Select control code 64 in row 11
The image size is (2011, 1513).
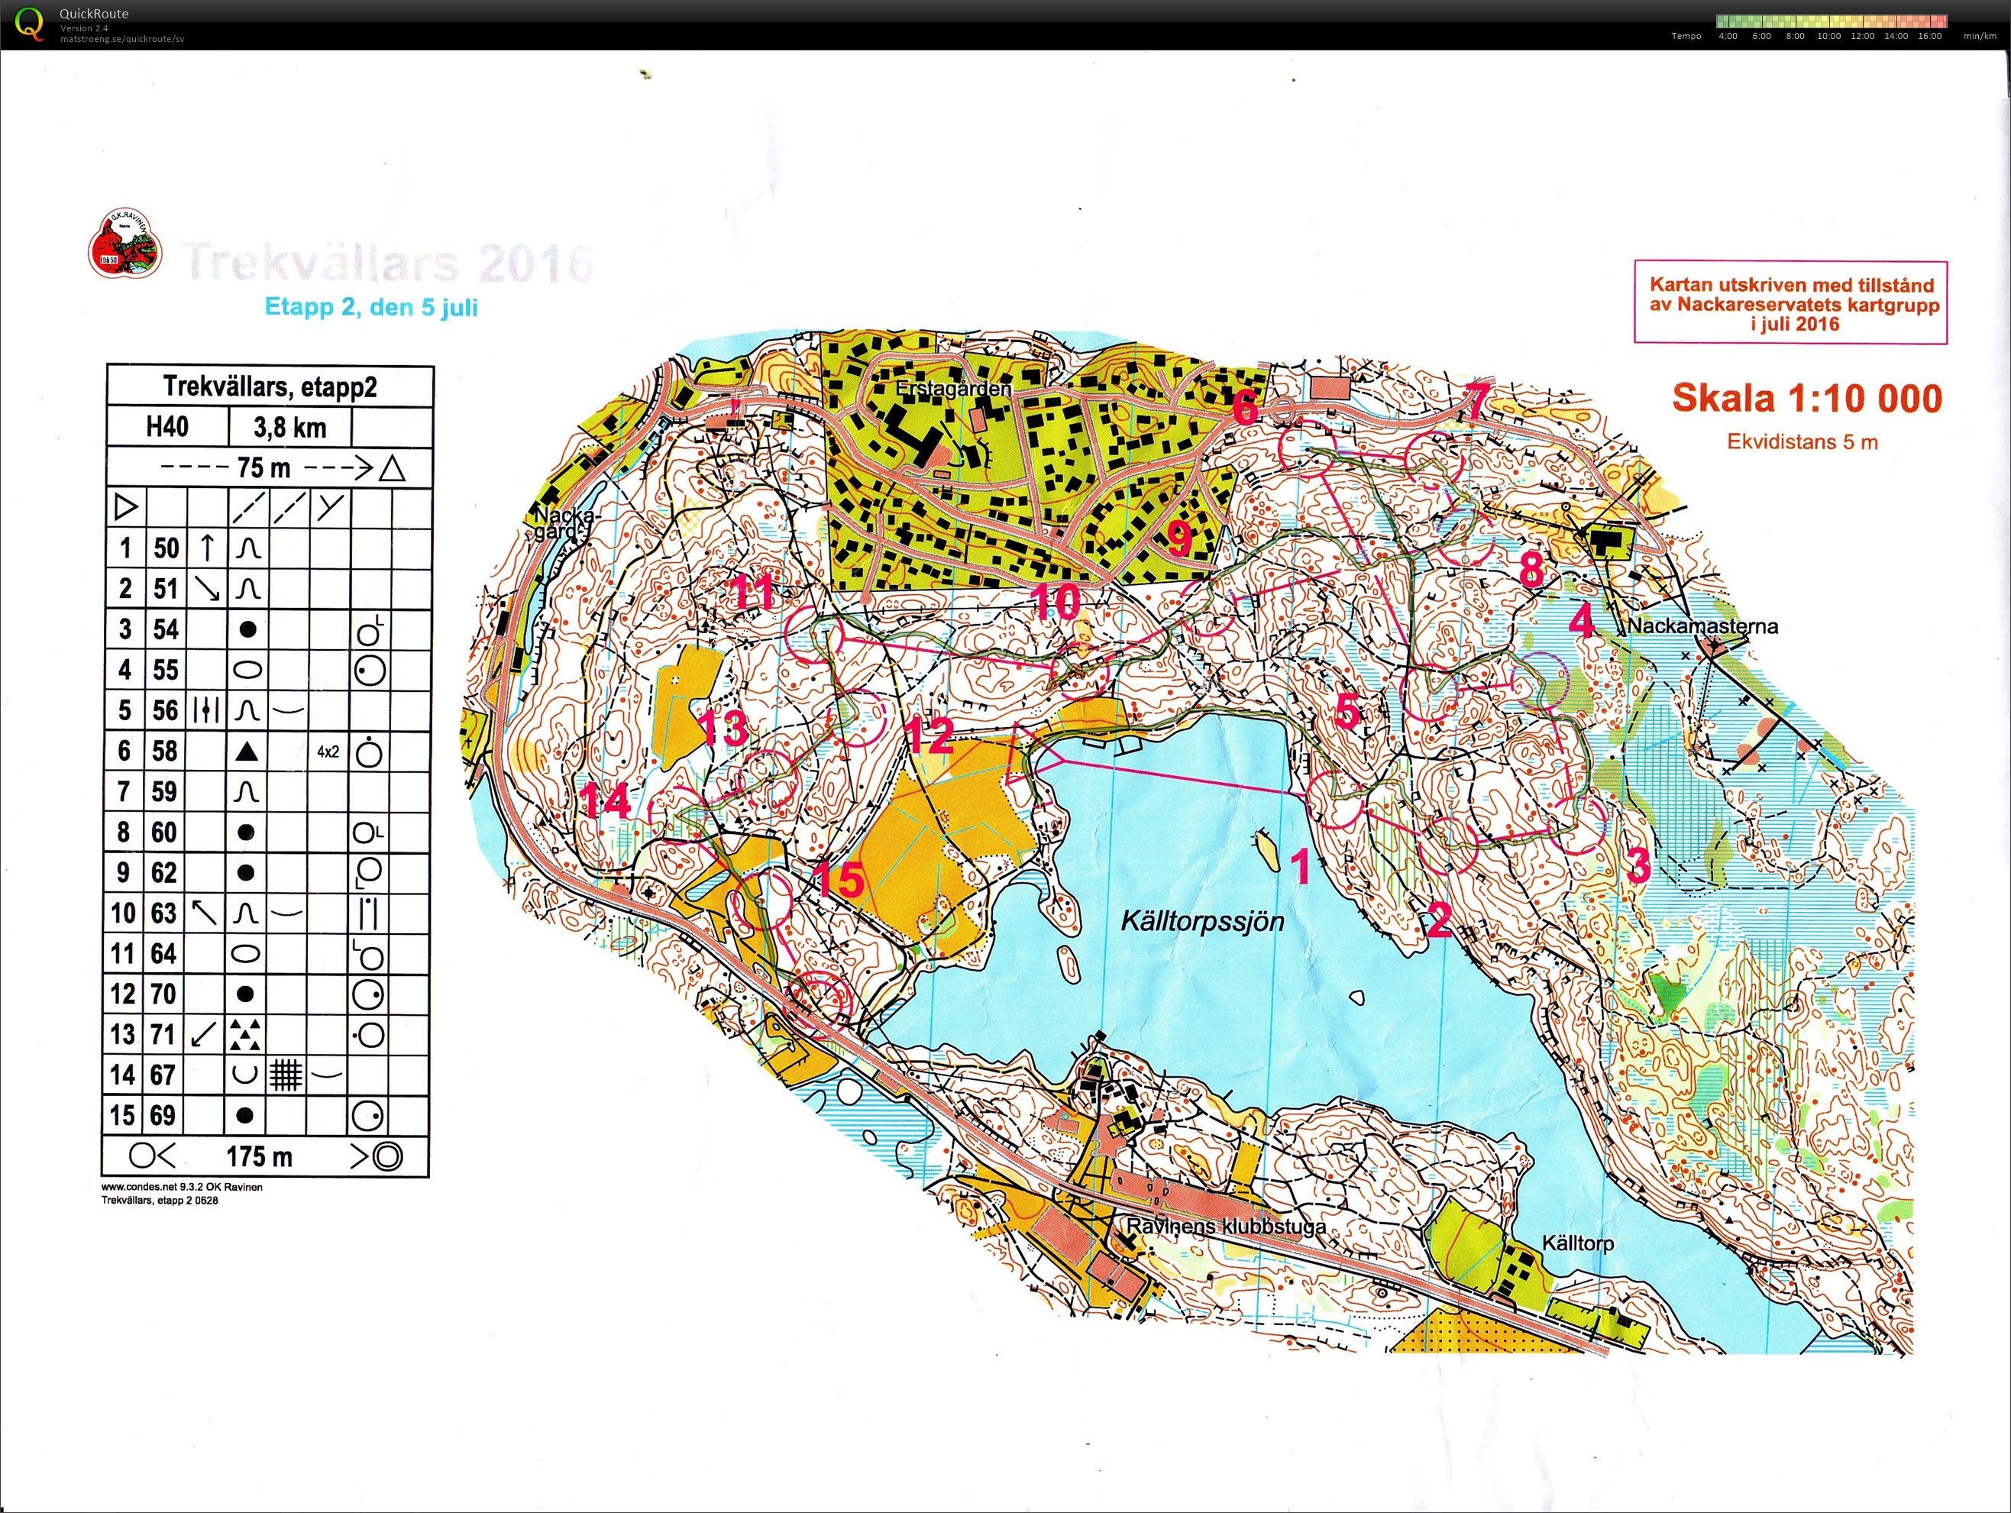click(164, 954)
